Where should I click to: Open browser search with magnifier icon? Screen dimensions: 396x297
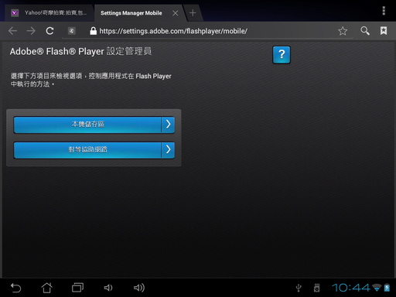click(365, 31)
